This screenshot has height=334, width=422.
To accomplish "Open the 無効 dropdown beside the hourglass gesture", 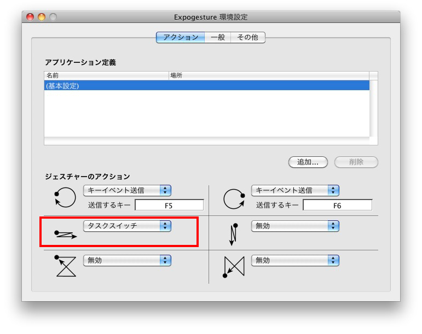I will 127,260.
